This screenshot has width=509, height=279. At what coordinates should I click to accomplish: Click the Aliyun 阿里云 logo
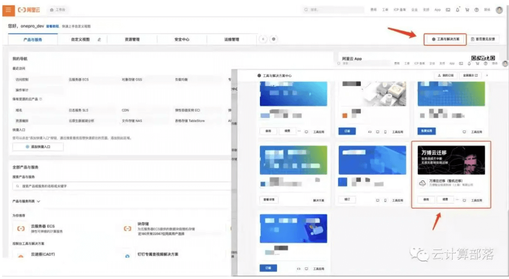(x=29, y=10)
